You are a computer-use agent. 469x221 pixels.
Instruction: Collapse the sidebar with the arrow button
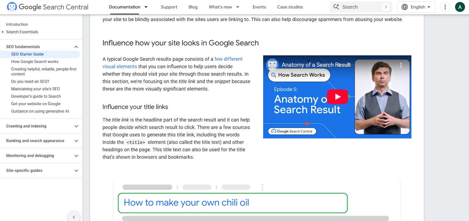click(74, 217)
